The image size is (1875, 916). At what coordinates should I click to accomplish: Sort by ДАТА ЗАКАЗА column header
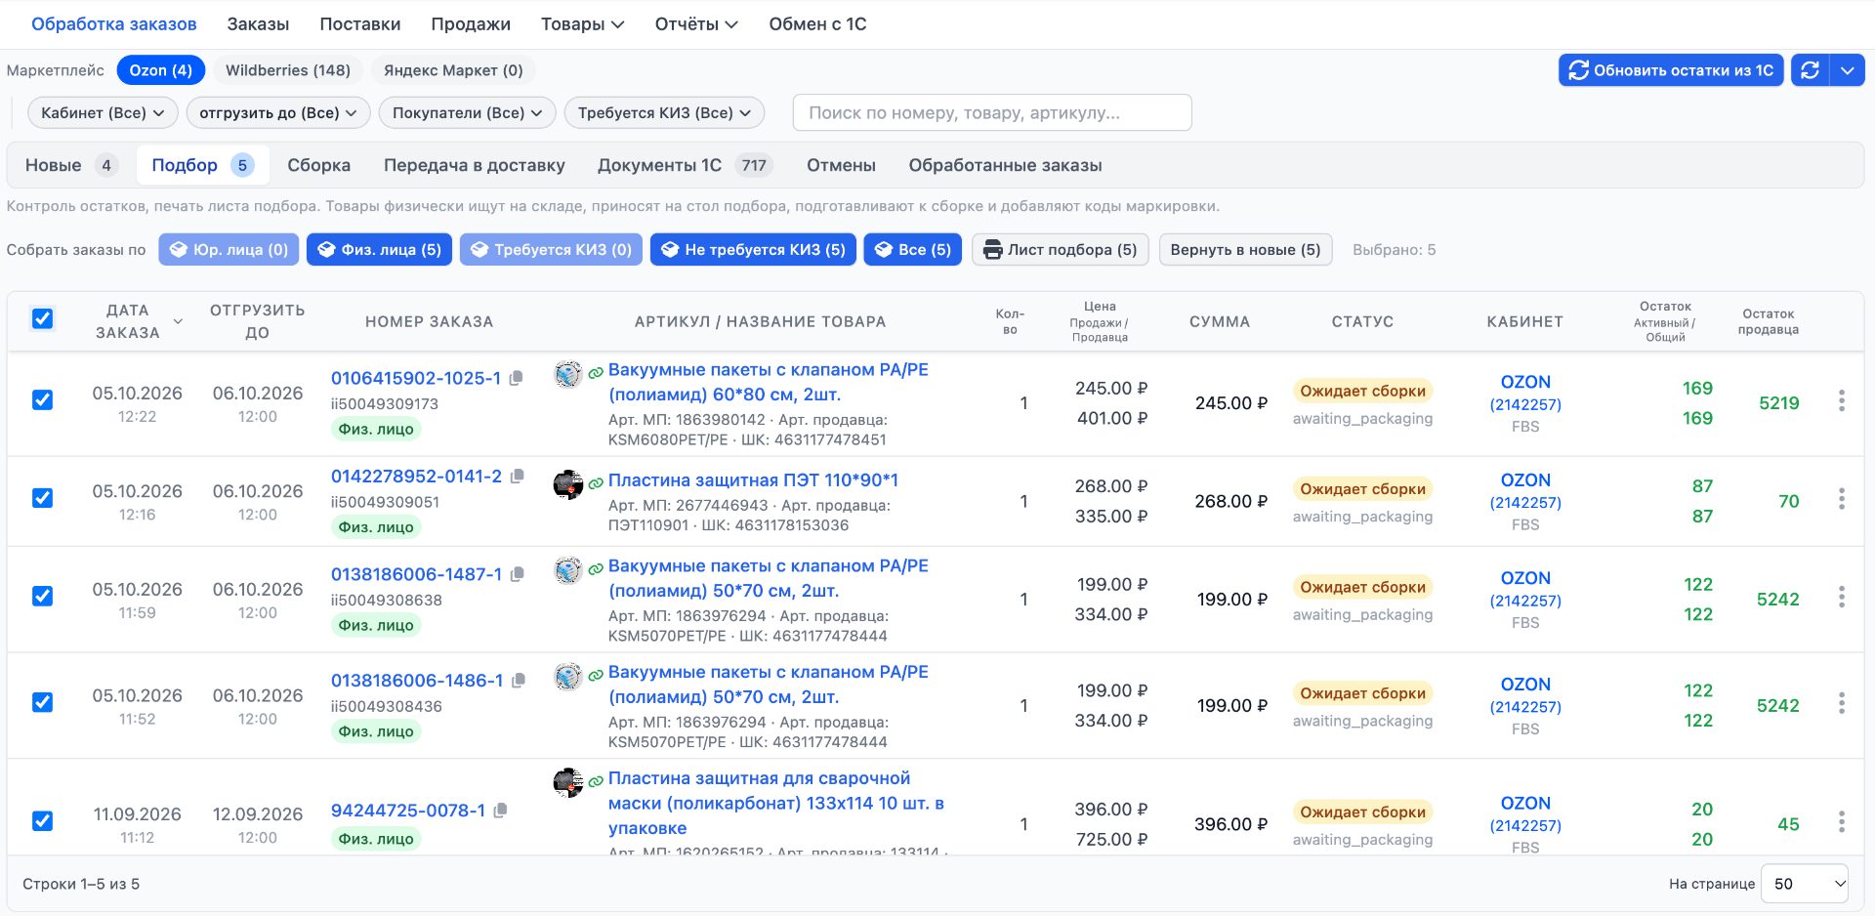137,321
